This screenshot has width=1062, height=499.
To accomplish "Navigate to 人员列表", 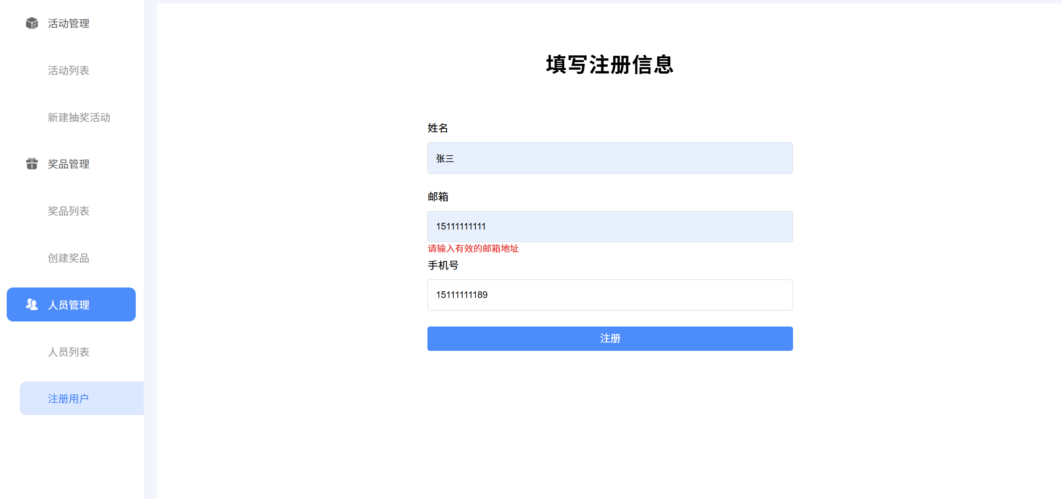I will point(69,352).
